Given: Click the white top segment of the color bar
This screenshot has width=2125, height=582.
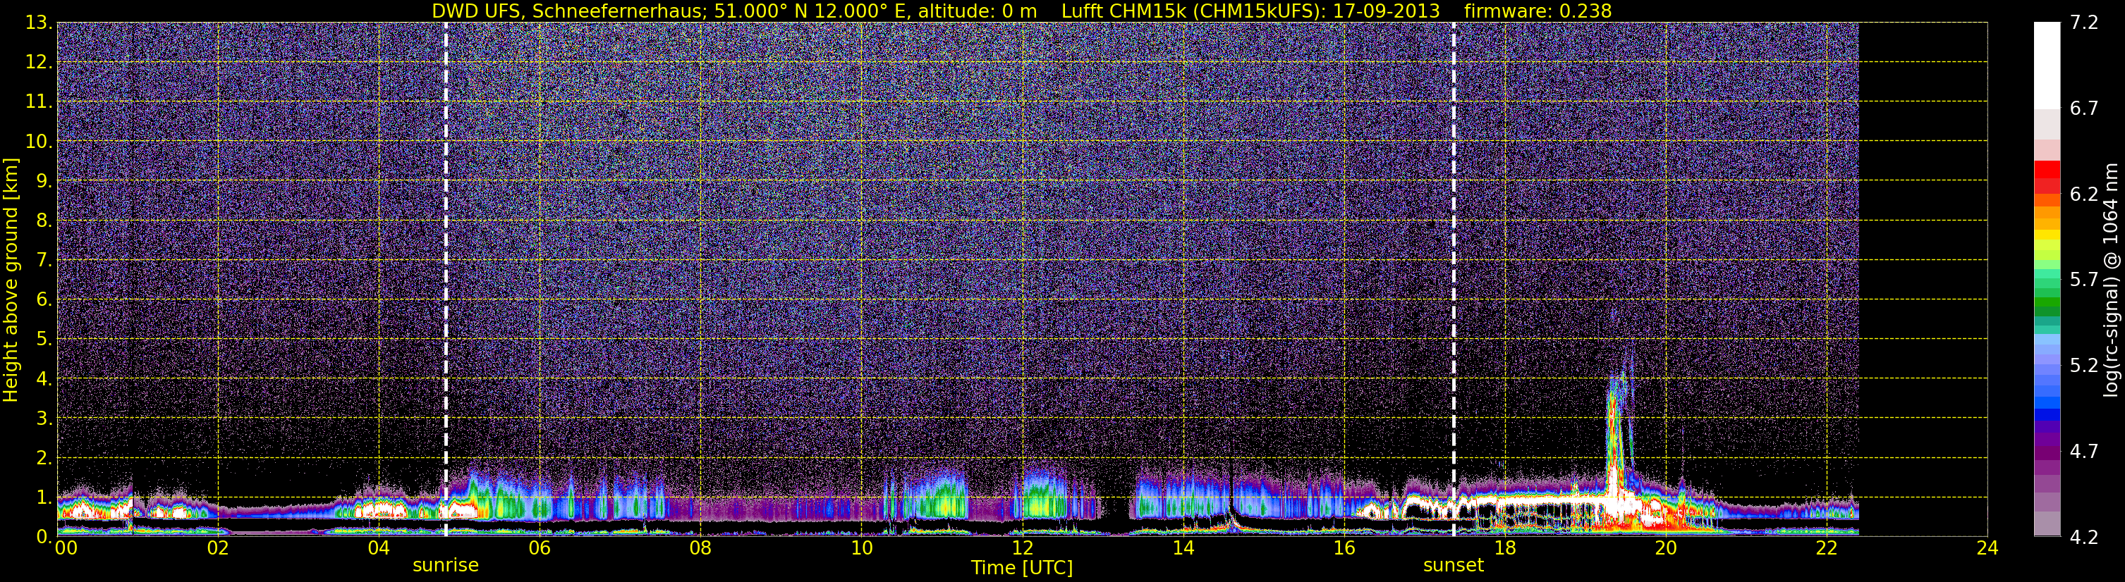Looking at the screenshot, I should pyautogui.click(x=2047, y=66).
